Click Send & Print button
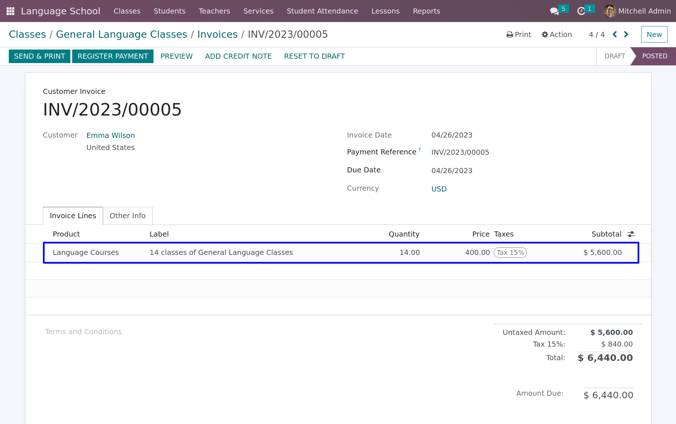This screenshot has width=676, height=424. click(x=40, y=56)
